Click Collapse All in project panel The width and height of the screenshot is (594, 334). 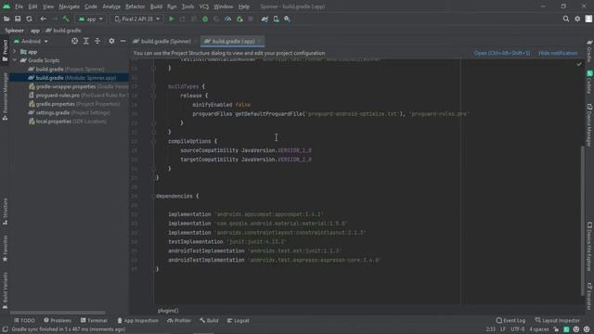pos(97,41)
